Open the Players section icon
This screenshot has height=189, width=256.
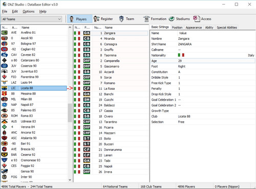pyautogui.click(x=72, y=19)
